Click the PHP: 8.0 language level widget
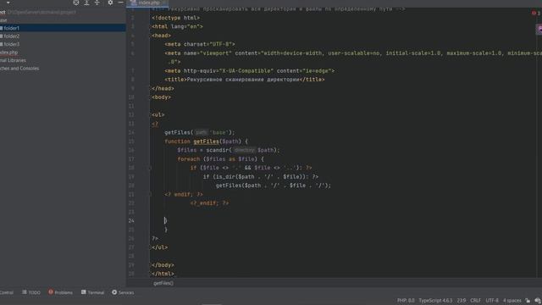Screen dimensions: 542x305 click(406, 301)
